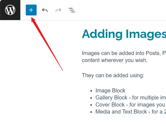The width and height of the screenshot is (166, 126).
Task: Click the blue block inserter plus button
Action: click(31, 10)
